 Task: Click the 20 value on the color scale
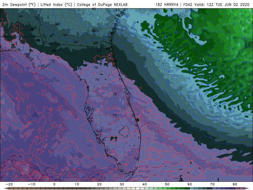coord(99,184)
